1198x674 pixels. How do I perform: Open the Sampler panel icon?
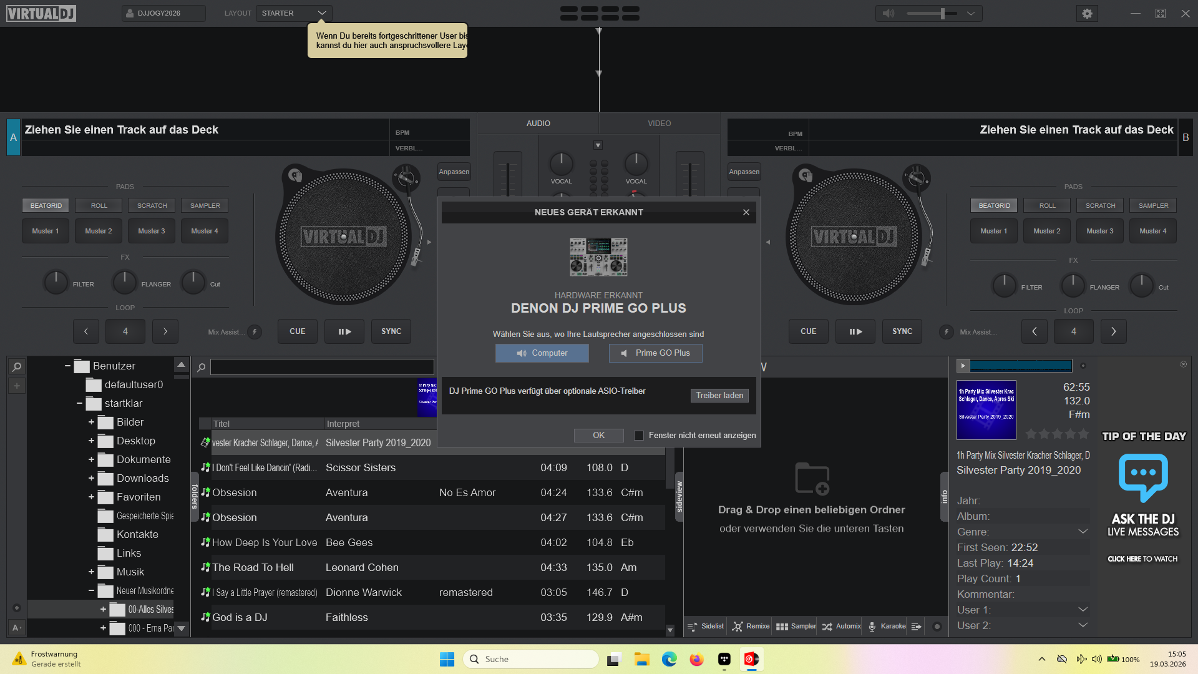click(782, 626)
